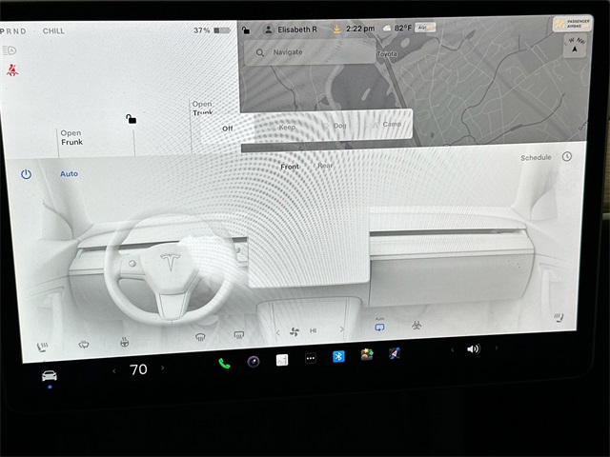This screenshot has width=610, height=457.
Task: Open the app icon right of Toybox
Action: tap(394, 353)
